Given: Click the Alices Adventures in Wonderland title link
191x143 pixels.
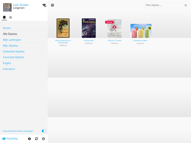Looking at the screenshot, I should [63, 41].
